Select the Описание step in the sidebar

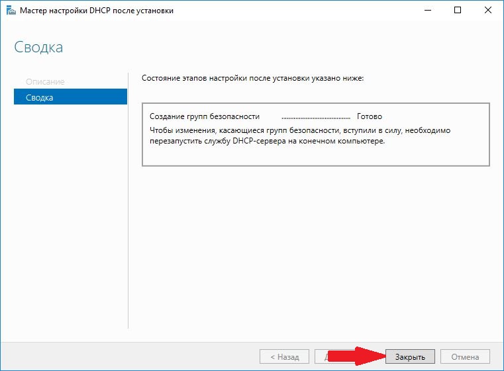tap(45, 81)
